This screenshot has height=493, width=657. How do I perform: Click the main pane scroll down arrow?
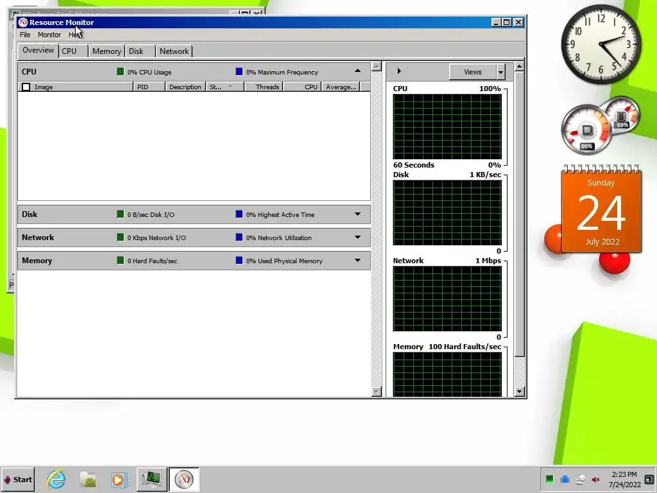[376, 392]
